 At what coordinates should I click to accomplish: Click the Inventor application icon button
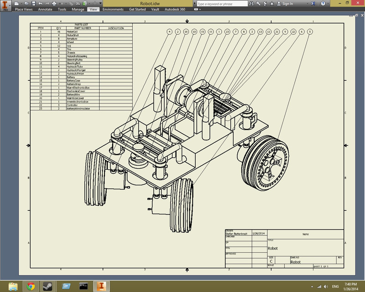[5, 4]
